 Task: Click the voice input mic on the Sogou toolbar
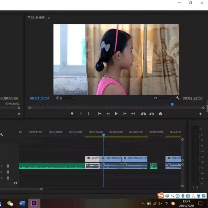tap(183, 196)
